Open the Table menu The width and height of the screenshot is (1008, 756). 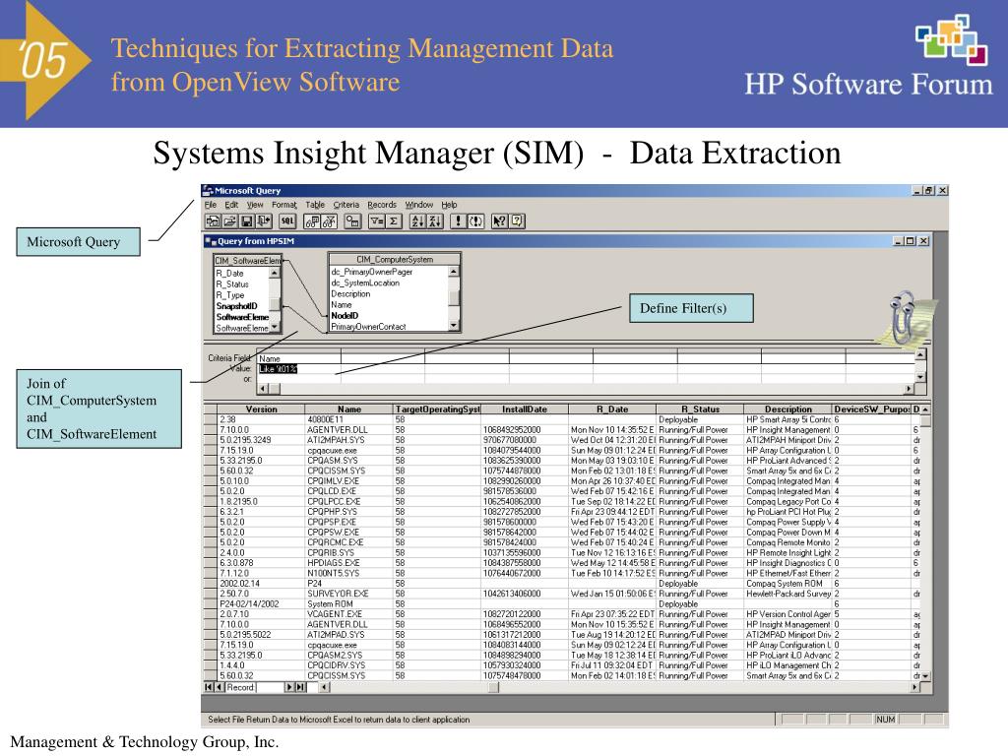pos(315,205)
